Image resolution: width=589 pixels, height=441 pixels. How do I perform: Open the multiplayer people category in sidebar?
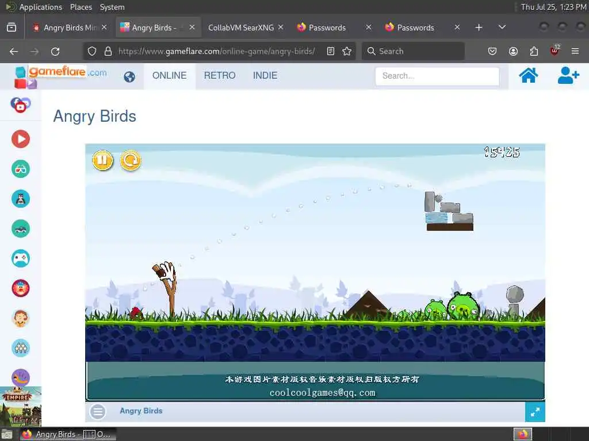coord(21,348)
